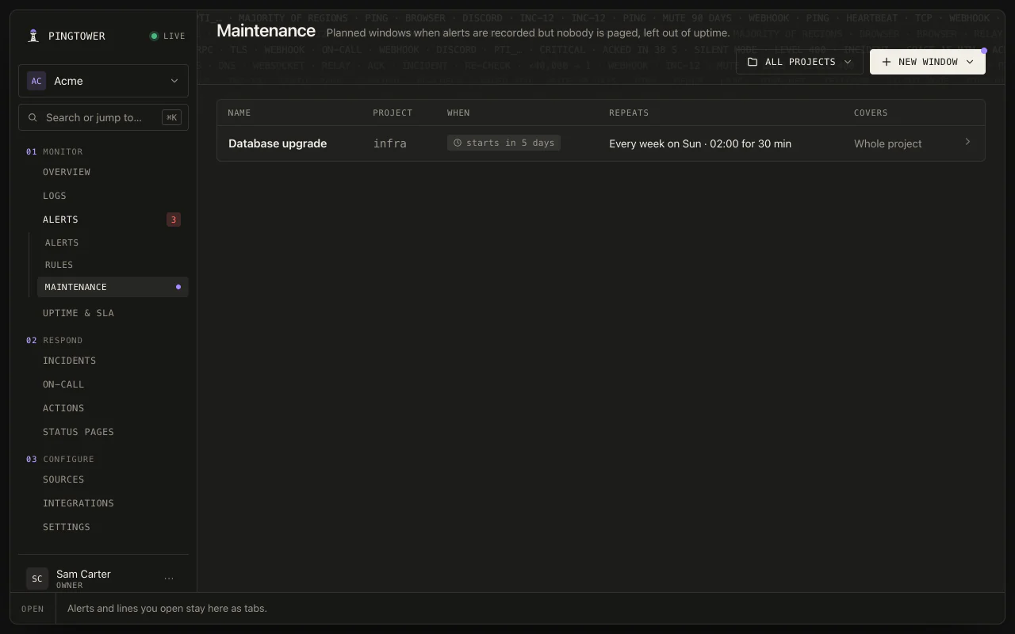Click the NAME column header

[239, 113]
